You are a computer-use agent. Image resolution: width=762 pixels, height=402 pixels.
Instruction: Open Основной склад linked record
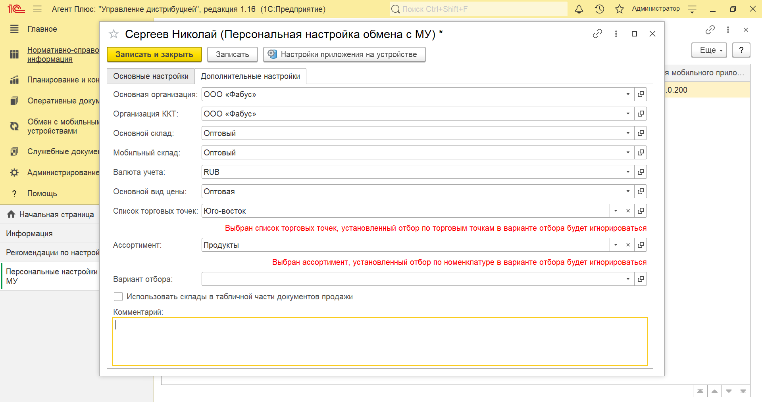641,133
